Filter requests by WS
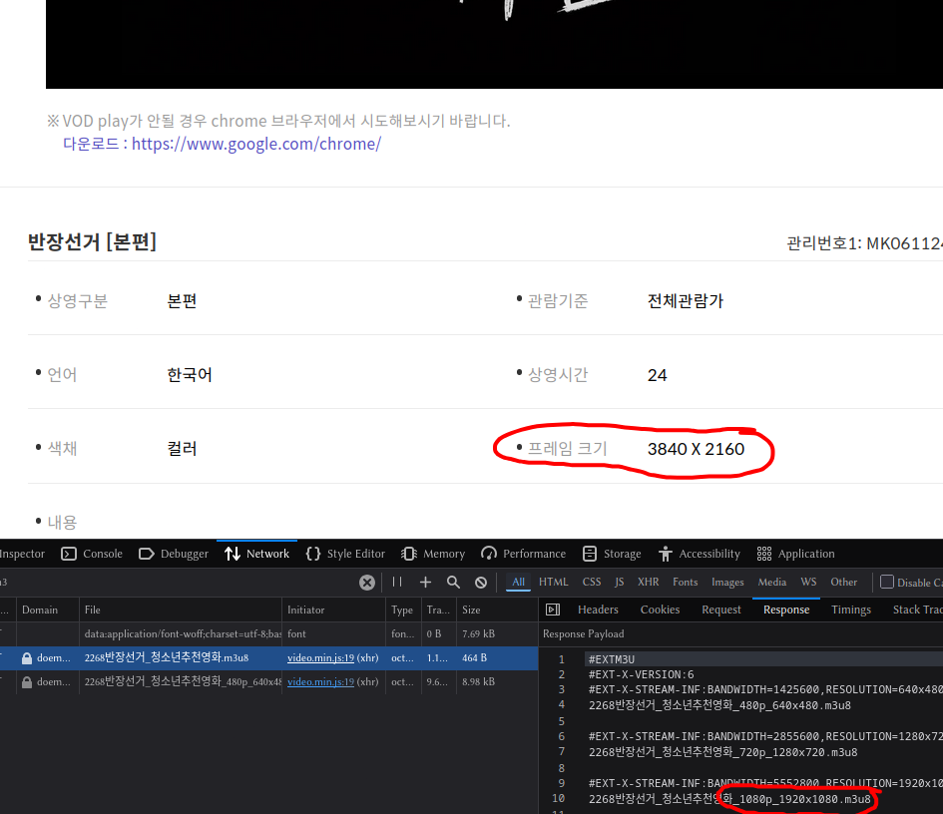 coord(809,582)
